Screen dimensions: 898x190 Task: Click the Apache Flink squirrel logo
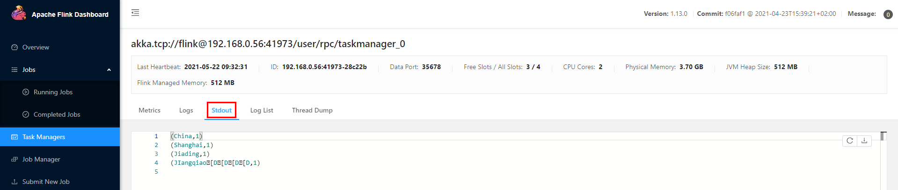coord(19,13)
